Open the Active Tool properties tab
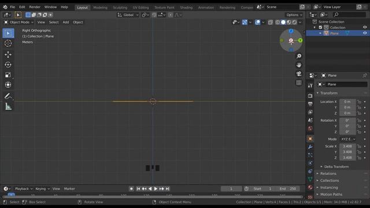The height and width of the screenshot is (208, 370). [310, 86]
